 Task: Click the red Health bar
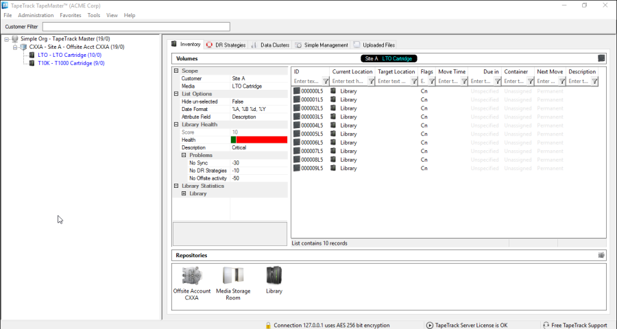click(x=262, y=140)
